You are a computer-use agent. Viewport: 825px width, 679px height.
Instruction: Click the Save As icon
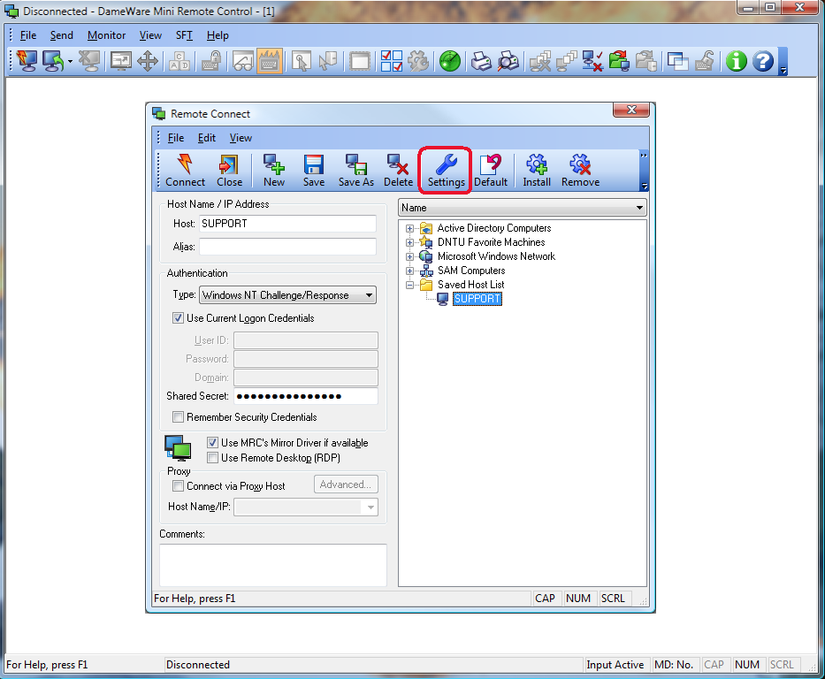click(355, 170)
